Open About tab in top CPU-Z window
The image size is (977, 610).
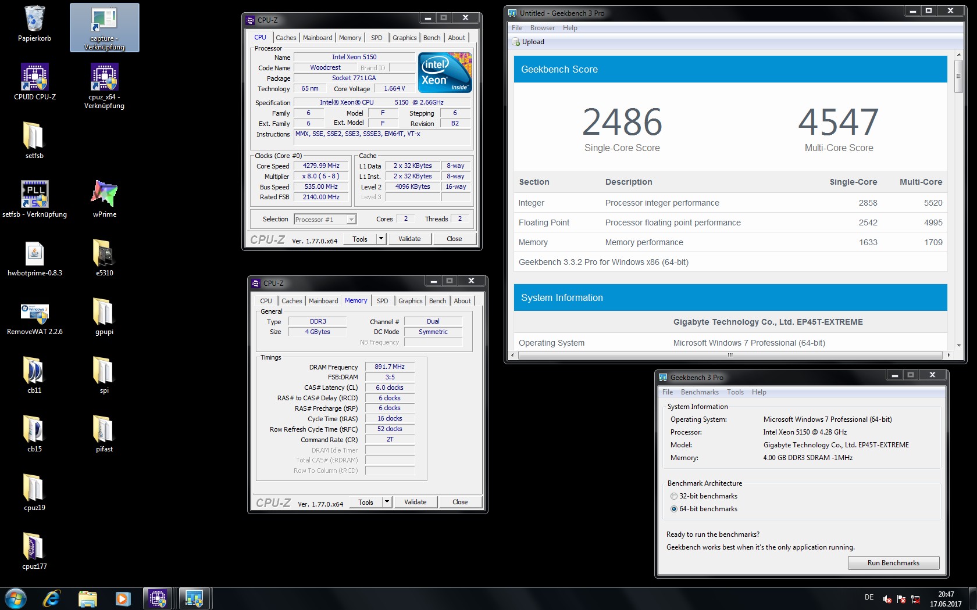tap(457, 38)
